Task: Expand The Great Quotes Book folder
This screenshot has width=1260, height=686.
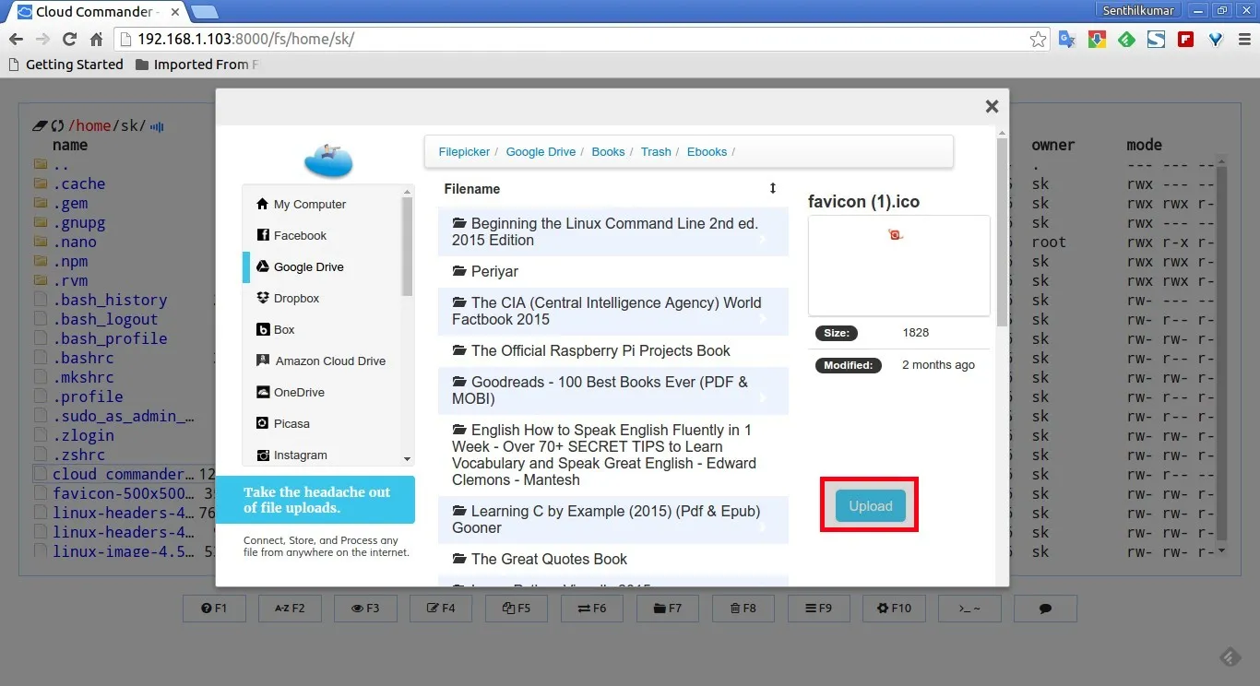Action: [549, 559]
